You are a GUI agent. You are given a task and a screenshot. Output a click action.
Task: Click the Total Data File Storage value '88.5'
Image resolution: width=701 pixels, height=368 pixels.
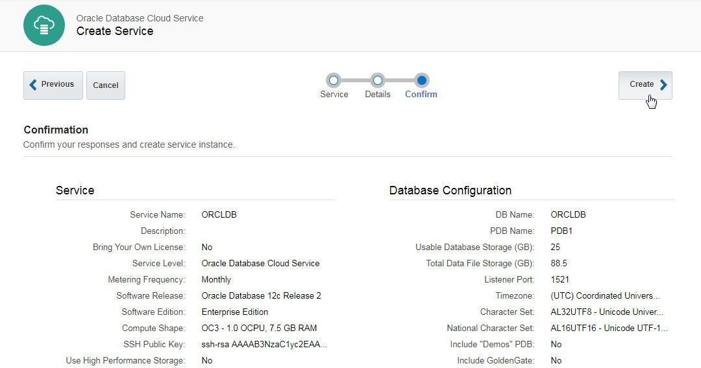(x=559, y=263)
